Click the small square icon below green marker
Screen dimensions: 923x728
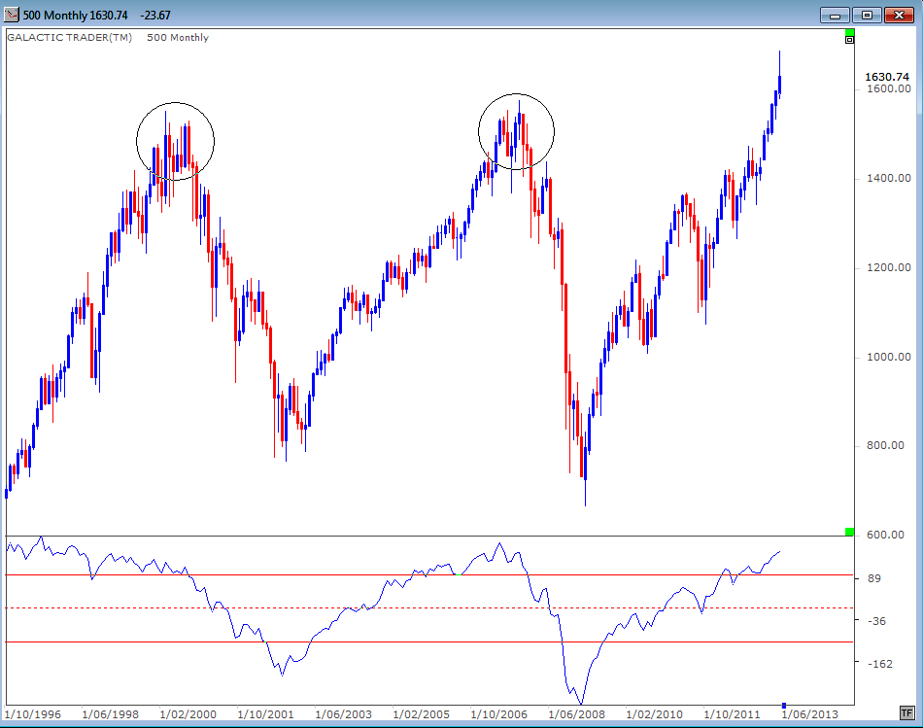(849, 40)
